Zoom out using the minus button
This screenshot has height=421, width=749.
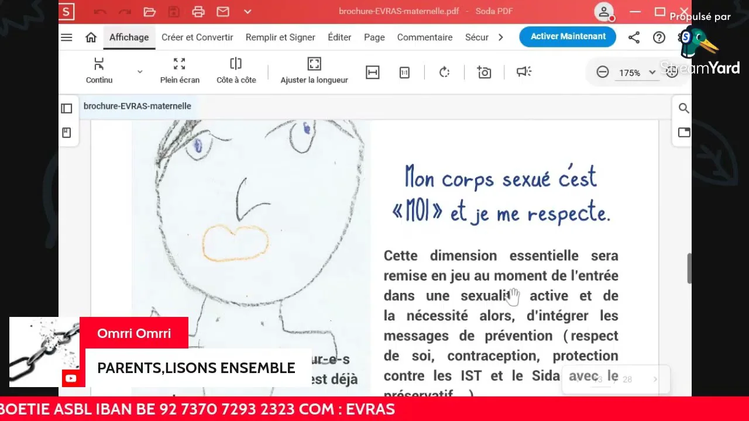603,73
